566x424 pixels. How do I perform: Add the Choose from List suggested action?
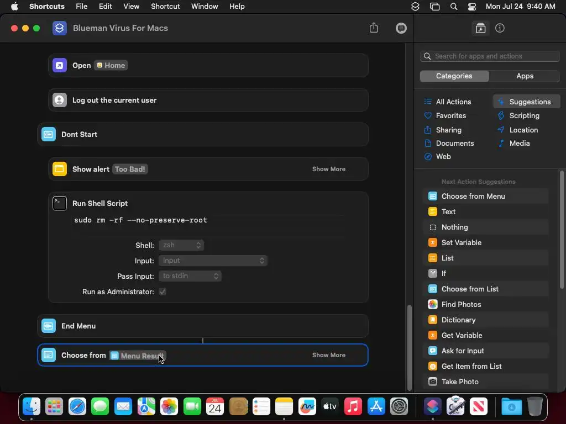click(x=486, y=289)
